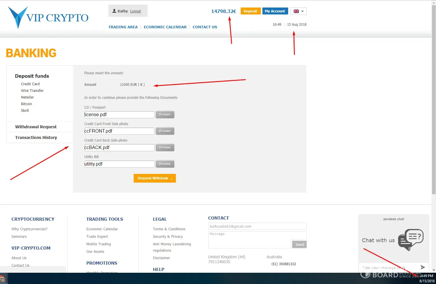Image resolution: width=436 pixels, height=284 pixels.
Task: Open About Us footer link
Action: 19,258
